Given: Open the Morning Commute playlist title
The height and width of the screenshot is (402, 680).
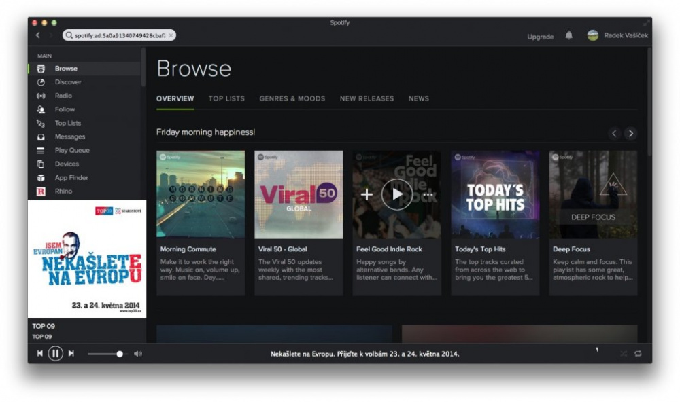Looking at the screenshot, I should pos(188,249).
